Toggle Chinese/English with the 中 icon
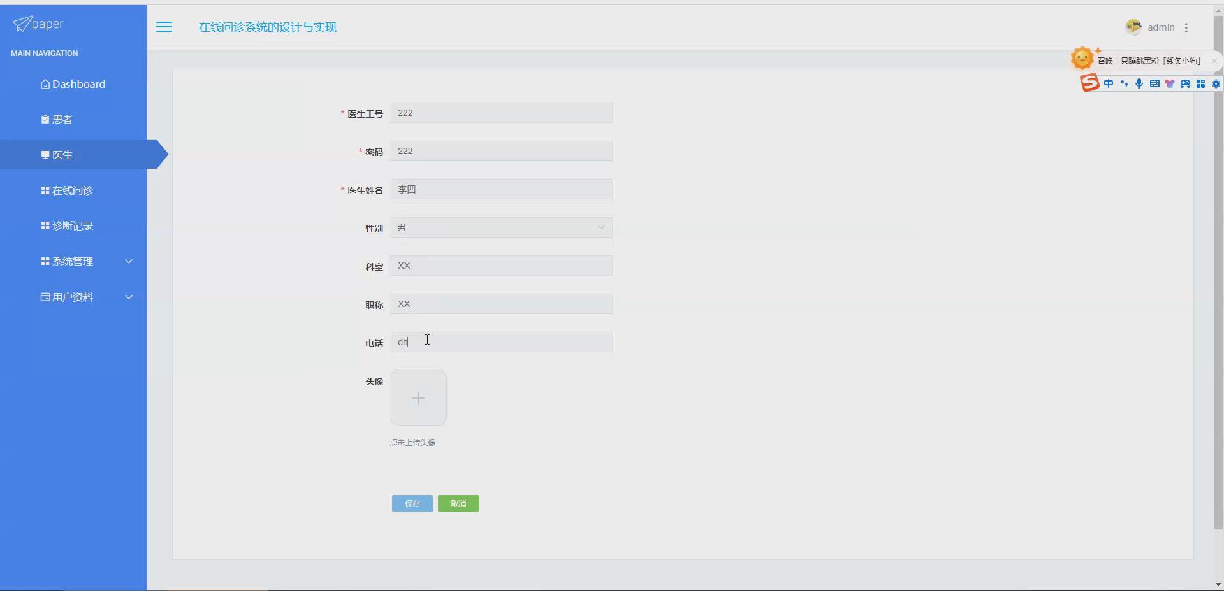The height and width of the screenshot is (591, 1224). point(1109,83)
